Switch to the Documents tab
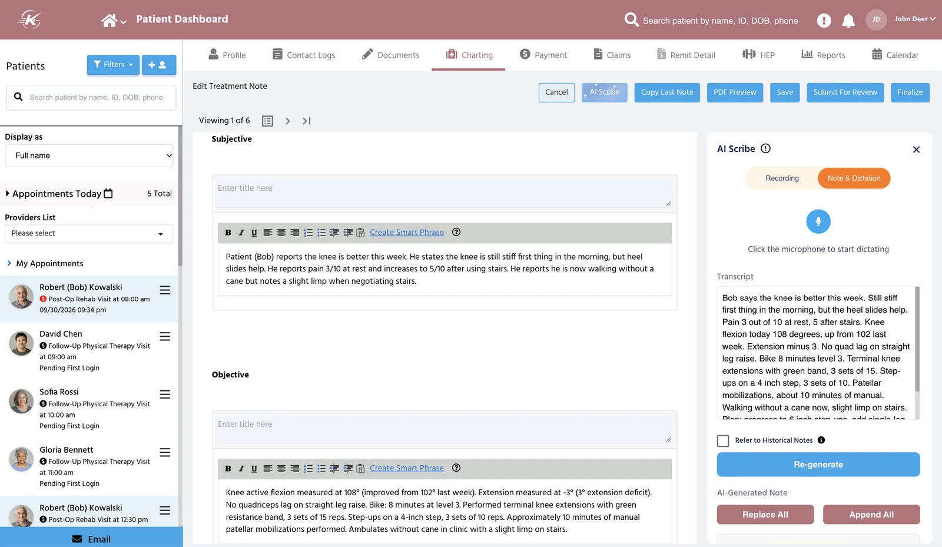Image resolution: width=942 pixels, height=547 pixels. coord(390,55)
